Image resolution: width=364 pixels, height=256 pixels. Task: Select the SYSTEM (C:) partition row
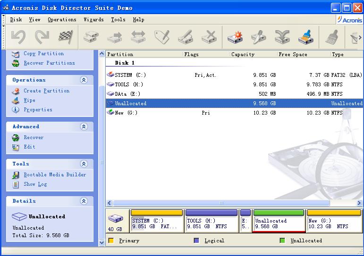(235, 75)
